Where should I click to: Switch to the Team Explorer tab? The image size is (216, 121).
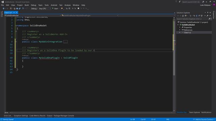[x=194, y=112]
